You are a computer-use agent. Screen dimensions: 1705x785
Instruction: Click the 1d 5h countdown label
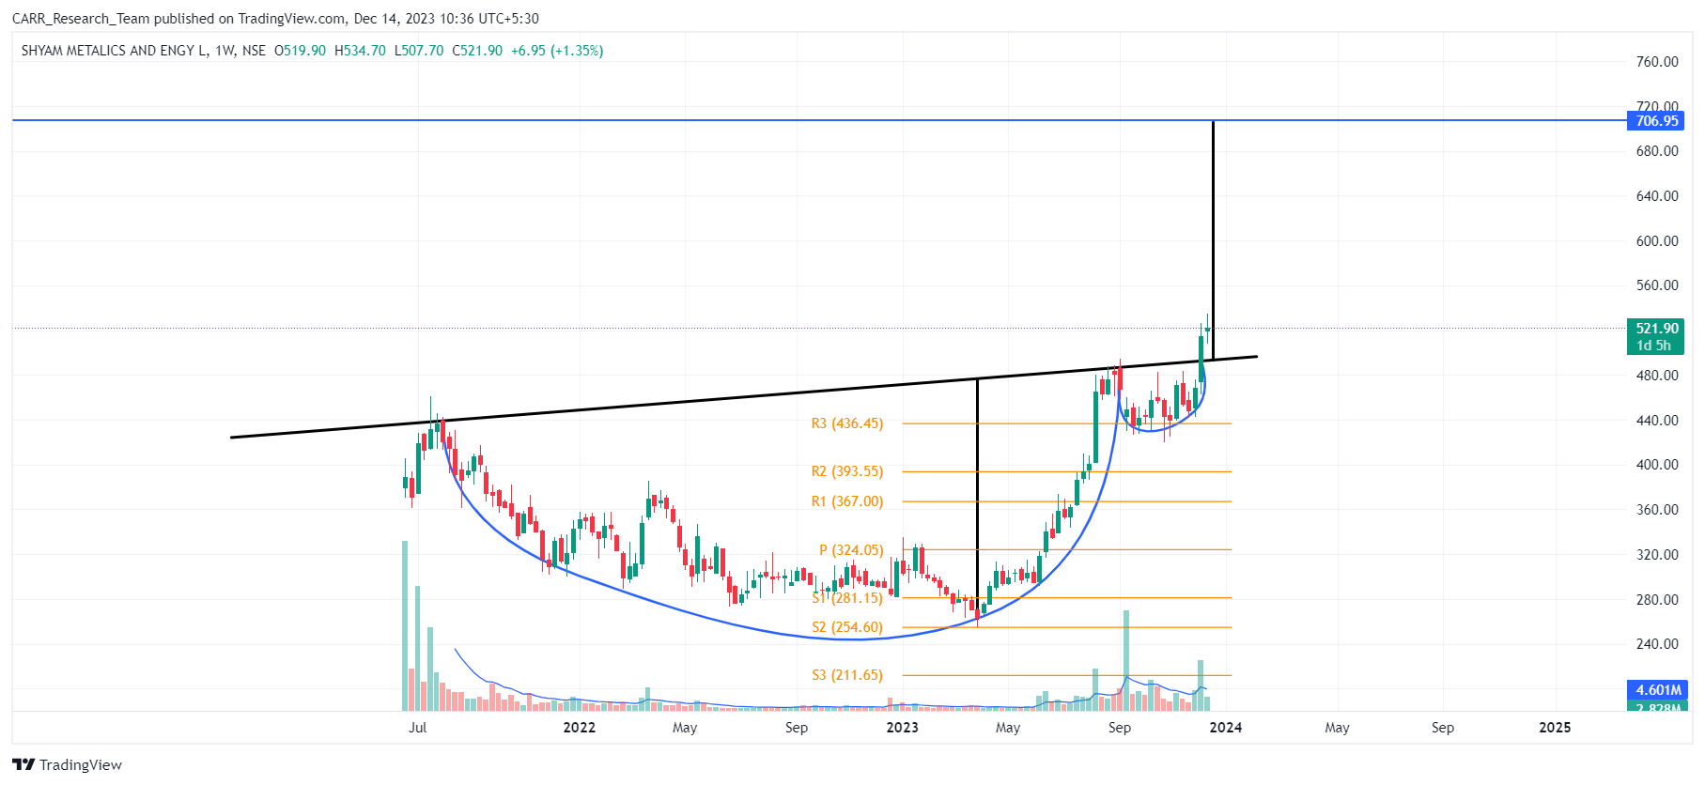1654,346
